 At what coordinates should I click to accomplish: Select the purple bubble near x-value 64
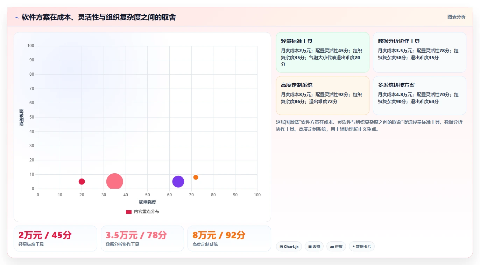point(178,182)
